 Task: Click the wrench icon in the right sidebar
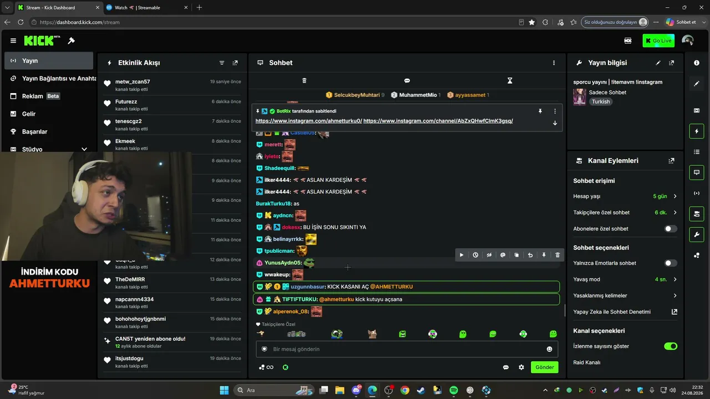(x=697, y=234)
